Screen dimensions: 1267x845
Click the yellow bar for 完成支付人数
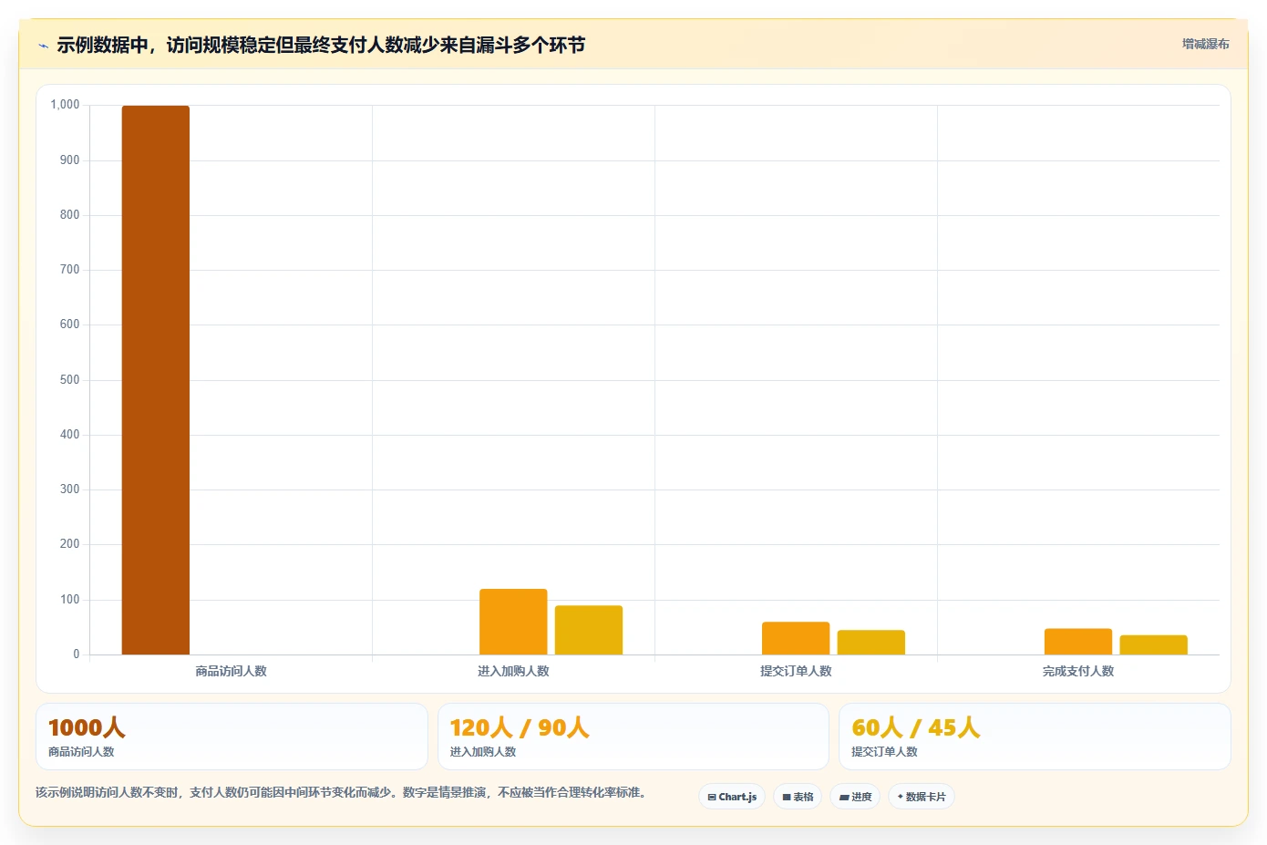pos(1154,645)
